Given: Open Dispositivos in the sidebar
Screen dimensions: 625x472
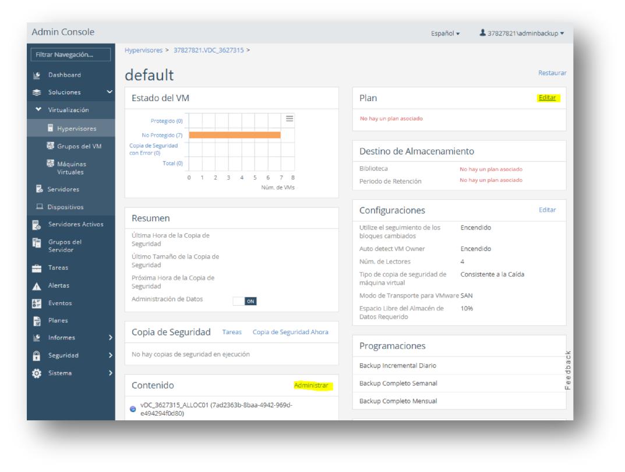Looking at the screenshot, I should [x=65, y=207].
